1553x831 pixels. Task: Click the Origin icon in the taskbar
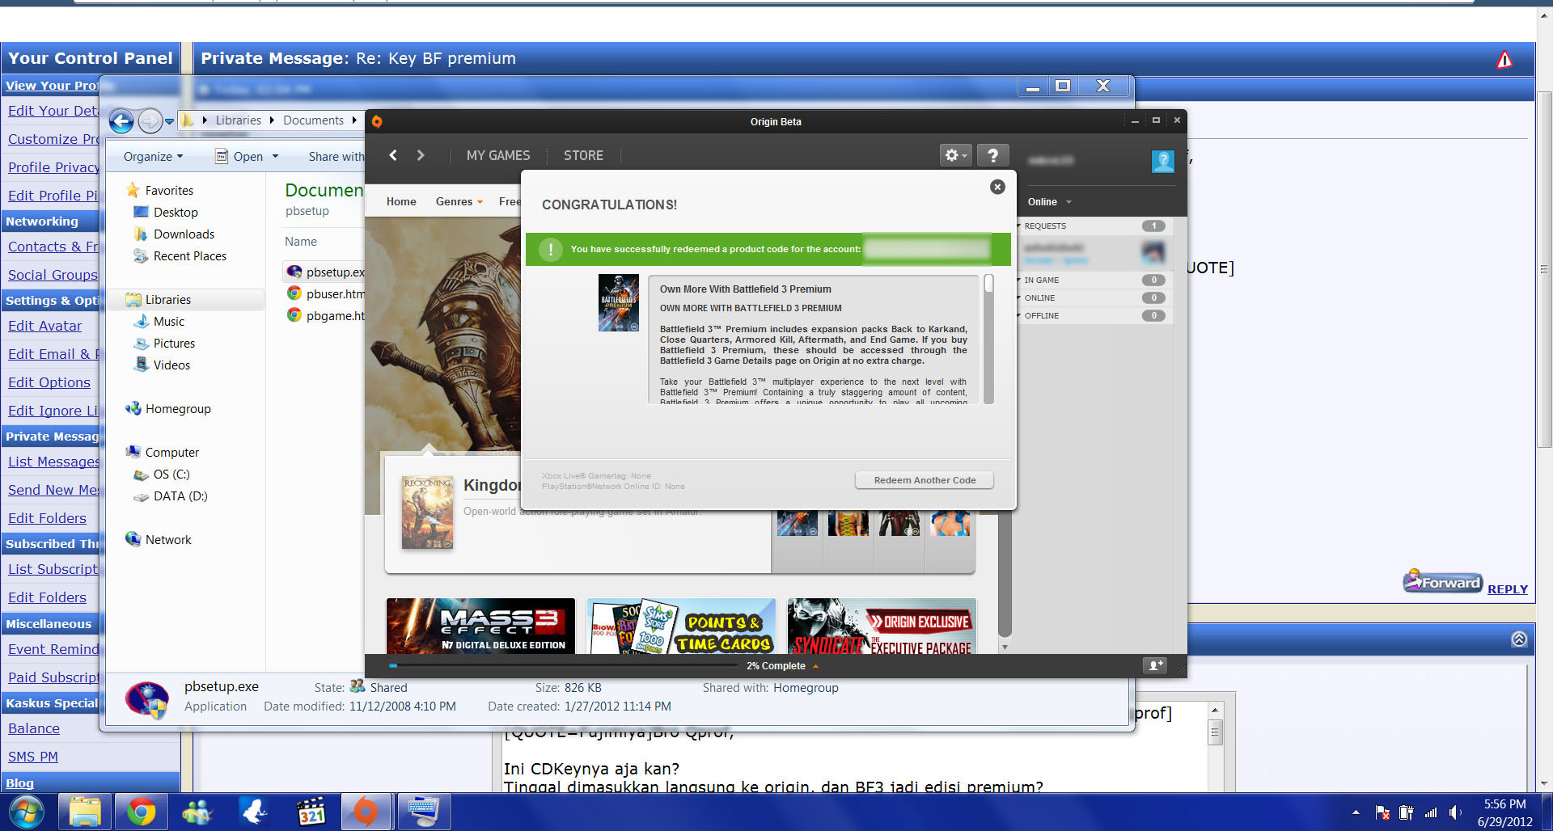coord(366,812)
